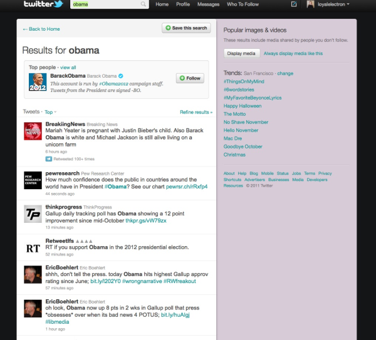Open Happy Halloween trend
376x340 pixels.
point(243,106)
